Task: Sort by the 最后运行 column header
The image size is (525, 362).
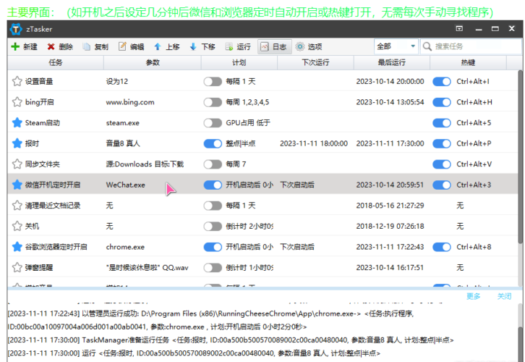Action: (391, 63)
